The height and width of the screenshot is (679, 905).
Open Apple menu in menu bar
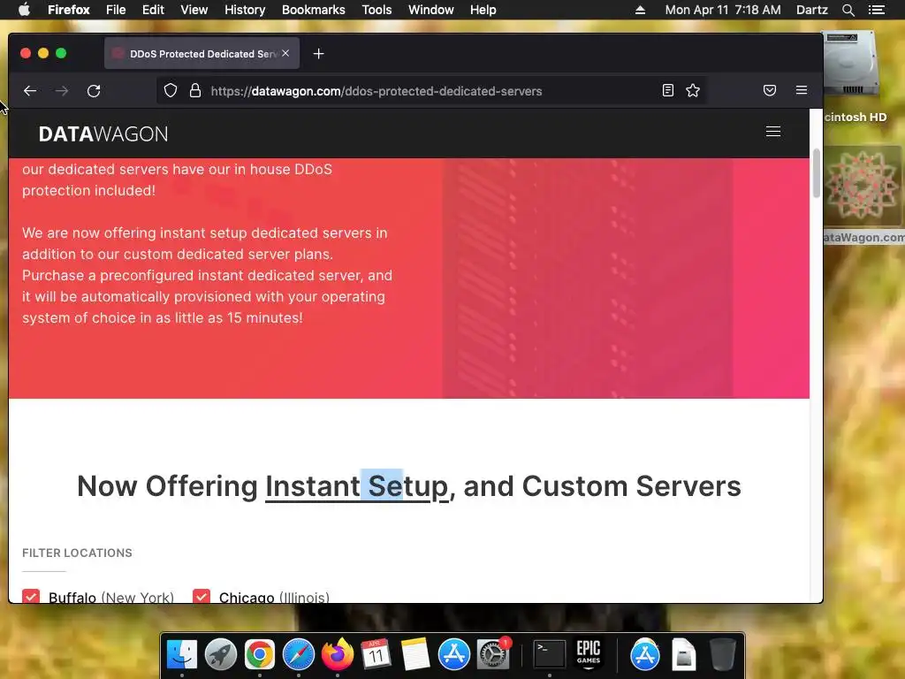[x=24, y=10]
